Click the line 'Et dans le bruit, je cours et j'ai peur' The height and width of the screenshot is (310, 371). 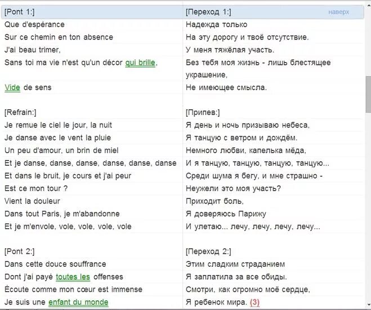(68, 176)
